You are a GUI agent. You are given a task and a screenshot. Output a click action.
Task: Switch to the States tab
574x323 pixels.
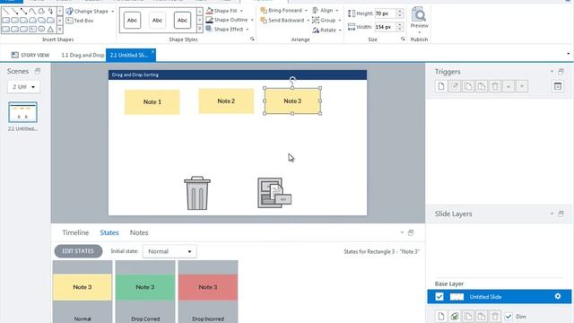point(109,232)
